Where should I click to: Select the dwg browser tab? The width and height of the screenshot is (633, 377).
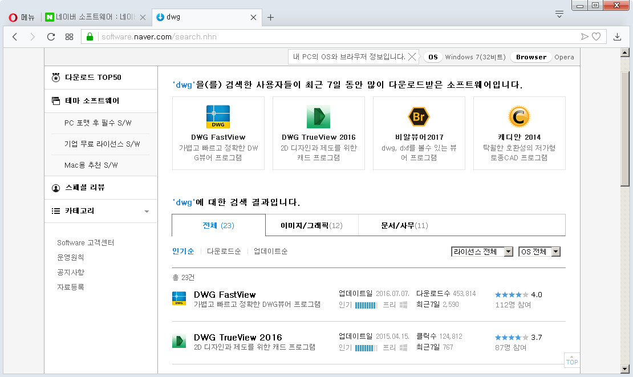[x=206, y=17]
